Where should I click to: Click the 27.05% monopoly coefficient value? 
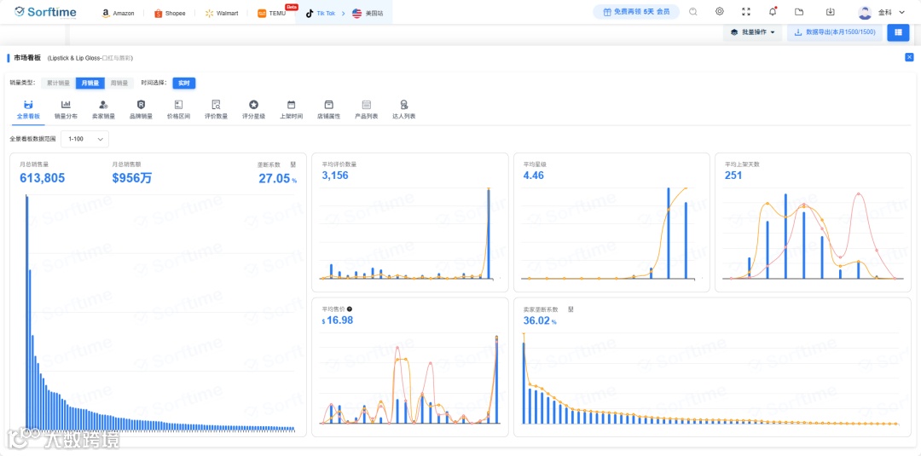pyautogui.click(x=277, y=178)
